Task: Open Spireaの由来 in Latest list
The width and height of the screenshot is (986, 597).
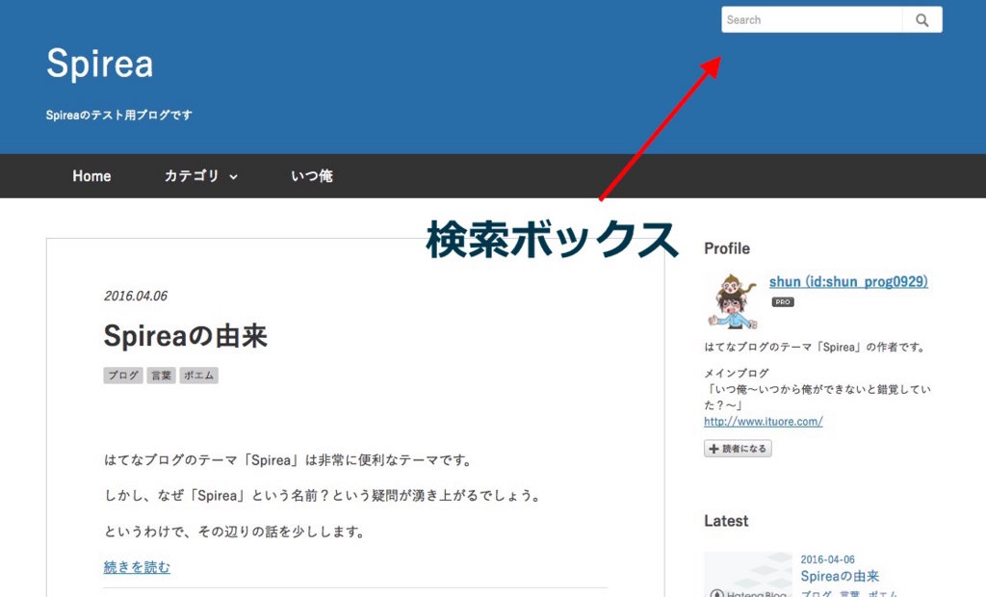Action: tap(840, 576)
